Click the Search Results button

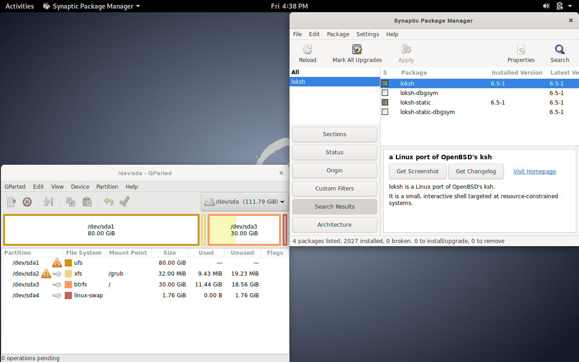335,206
